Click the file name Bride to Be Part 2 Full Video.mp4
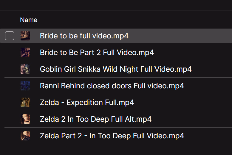 97,53
